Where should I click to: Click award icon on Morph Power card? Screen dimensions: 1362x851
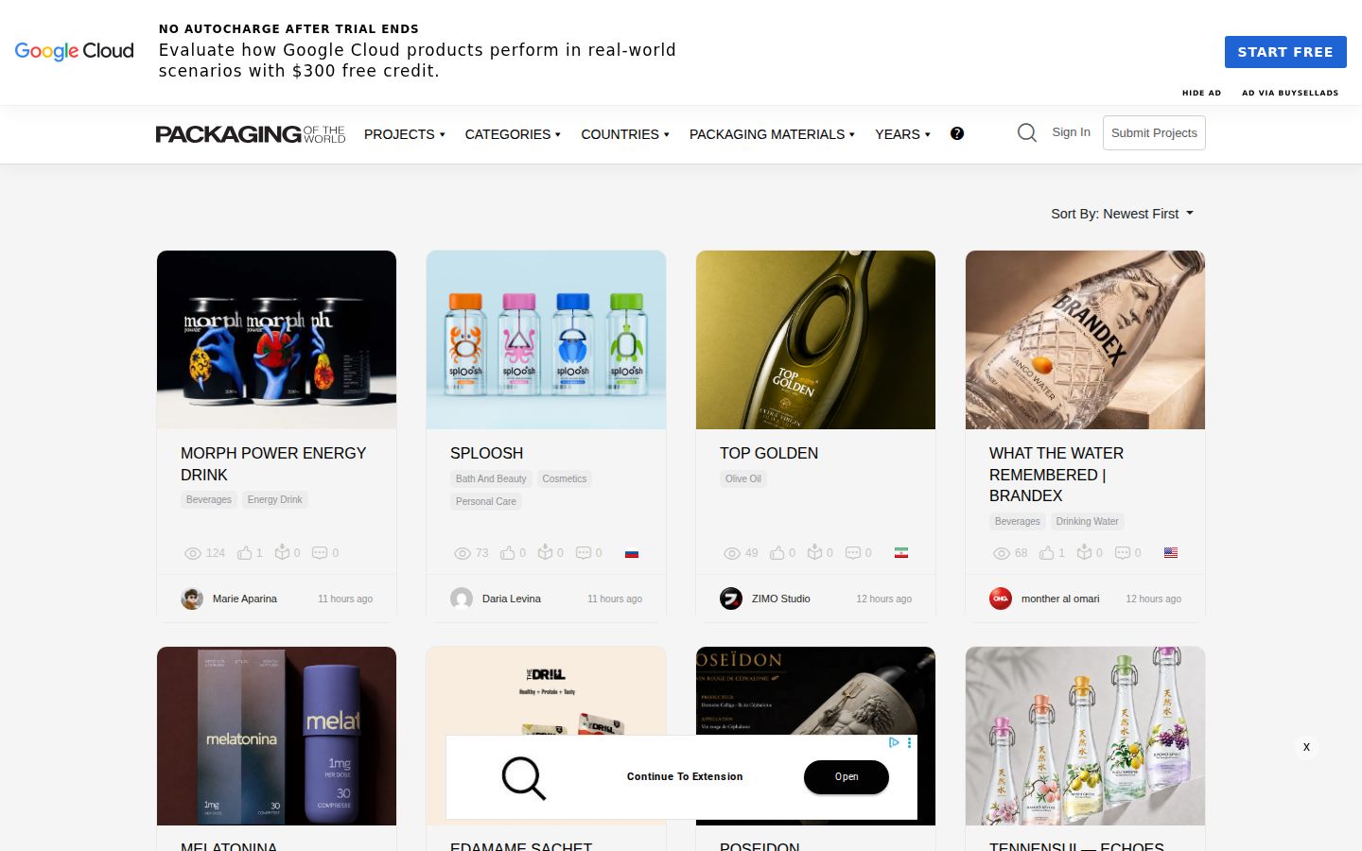(x=282, y=552)
